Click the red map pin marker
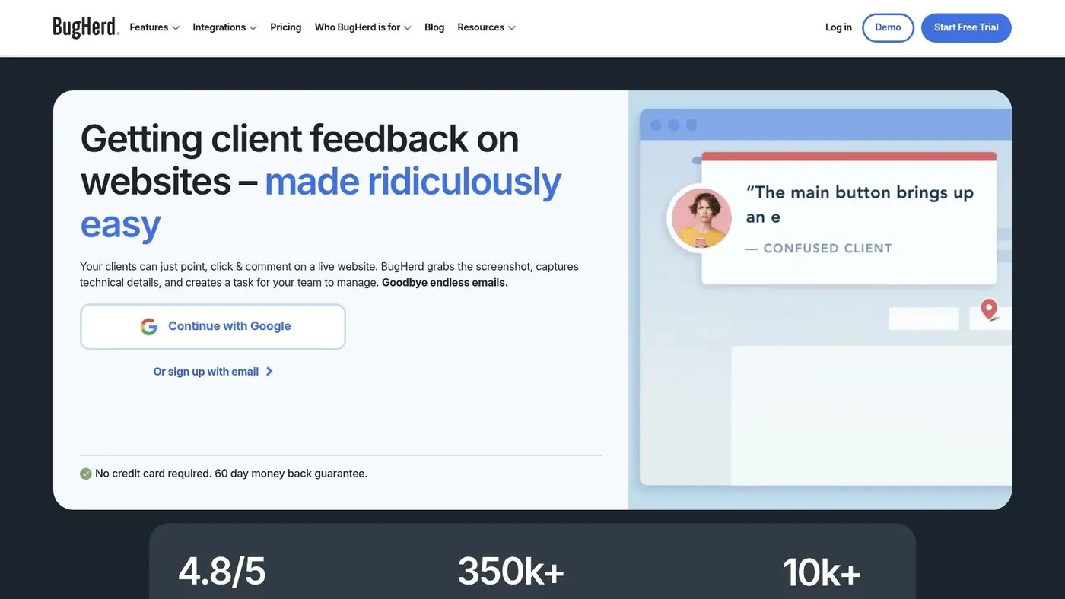Screen dimensions: 1065x599 tap(989, 309)
